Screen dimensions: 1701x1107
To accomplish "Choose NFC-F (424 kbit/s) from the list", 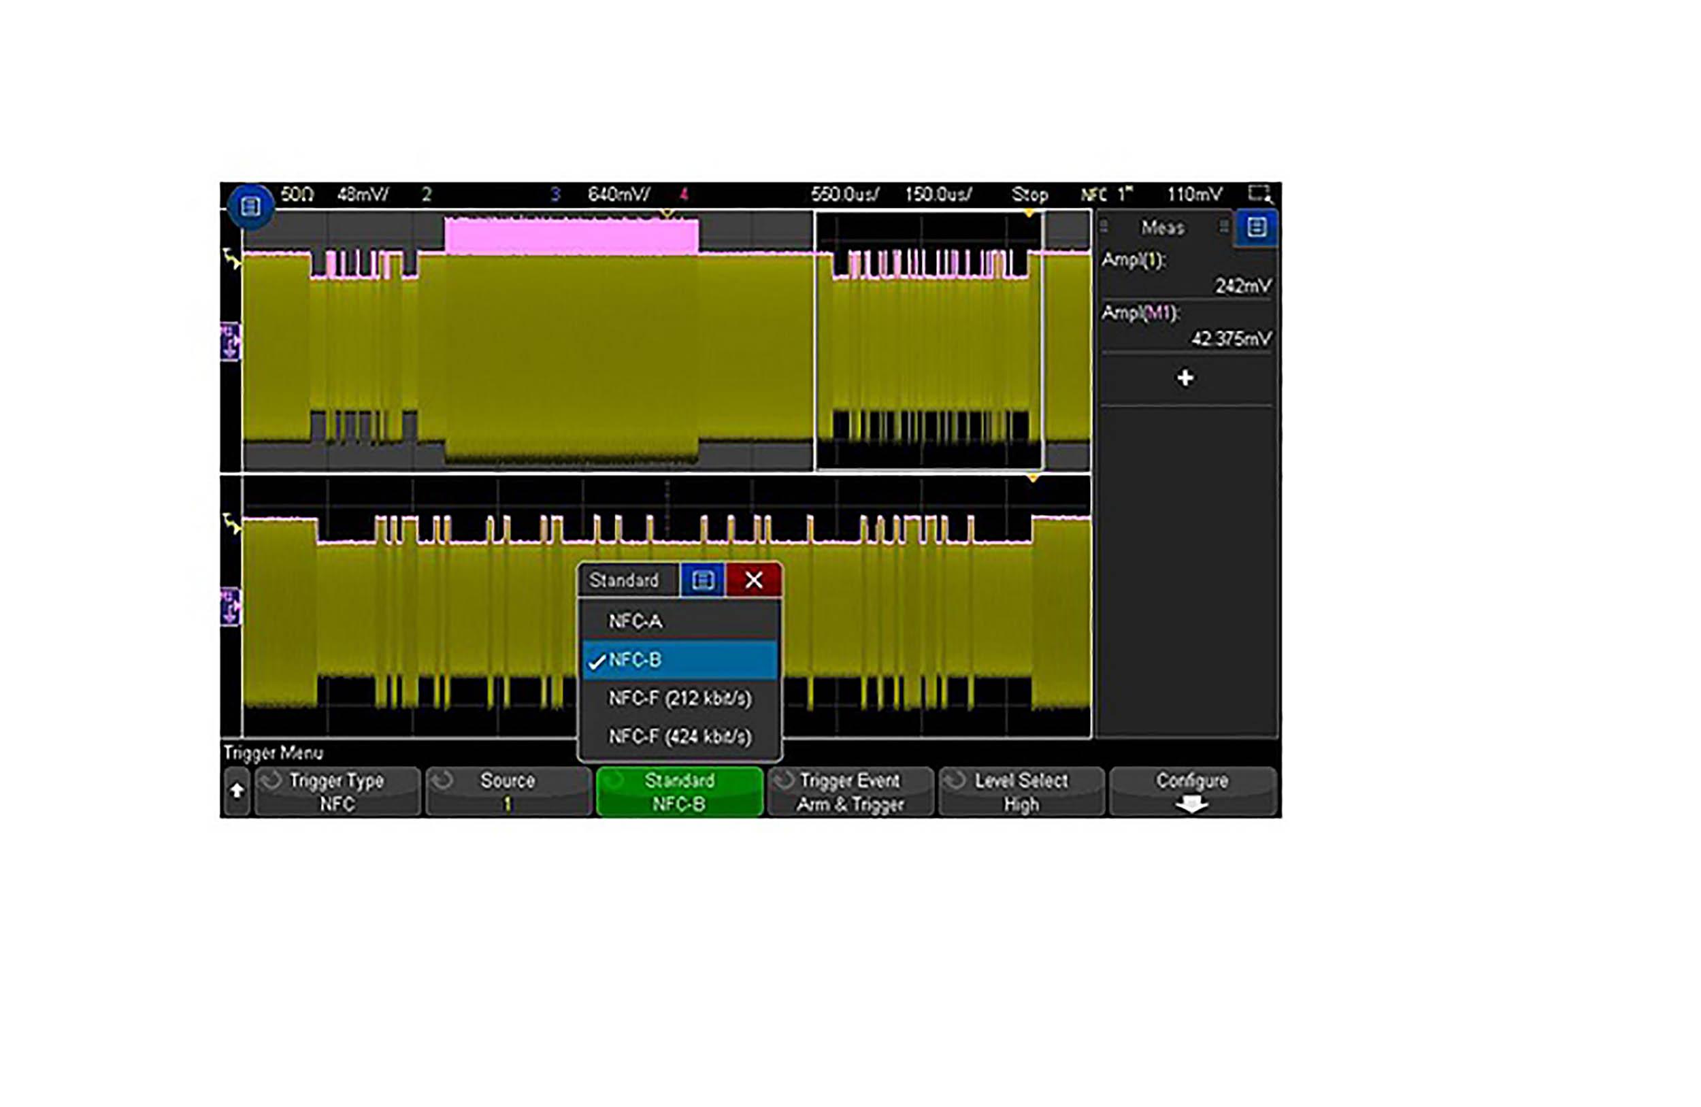I will tap(679, 737).
